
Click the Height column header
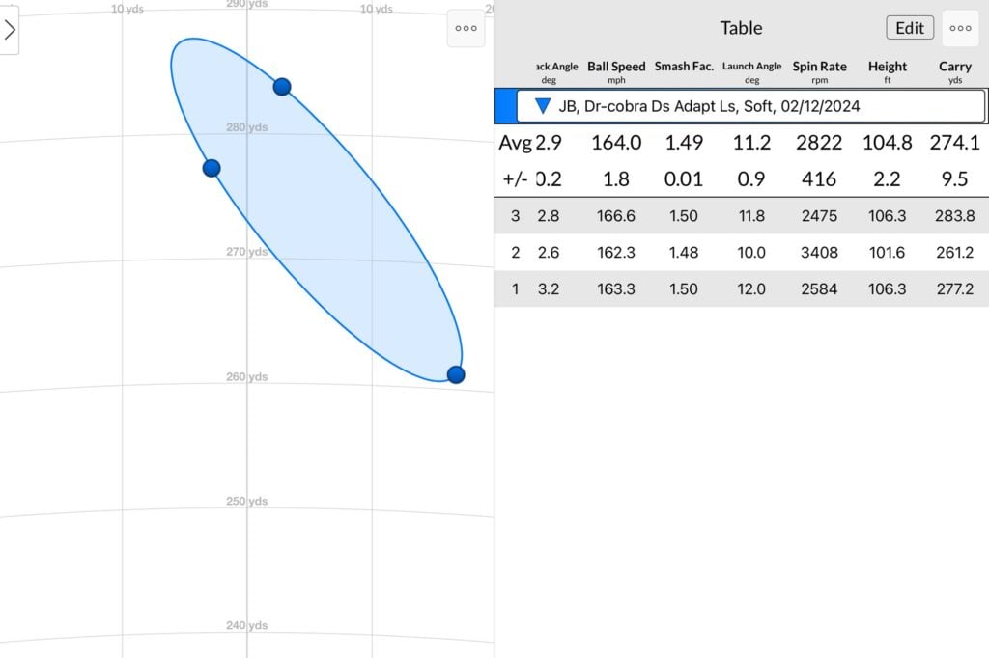(887, 71)
